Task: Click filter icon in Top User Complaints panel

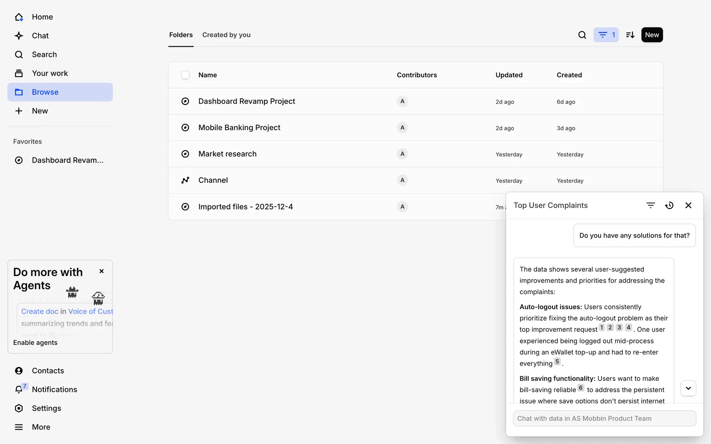Action: tap(651, 205)
